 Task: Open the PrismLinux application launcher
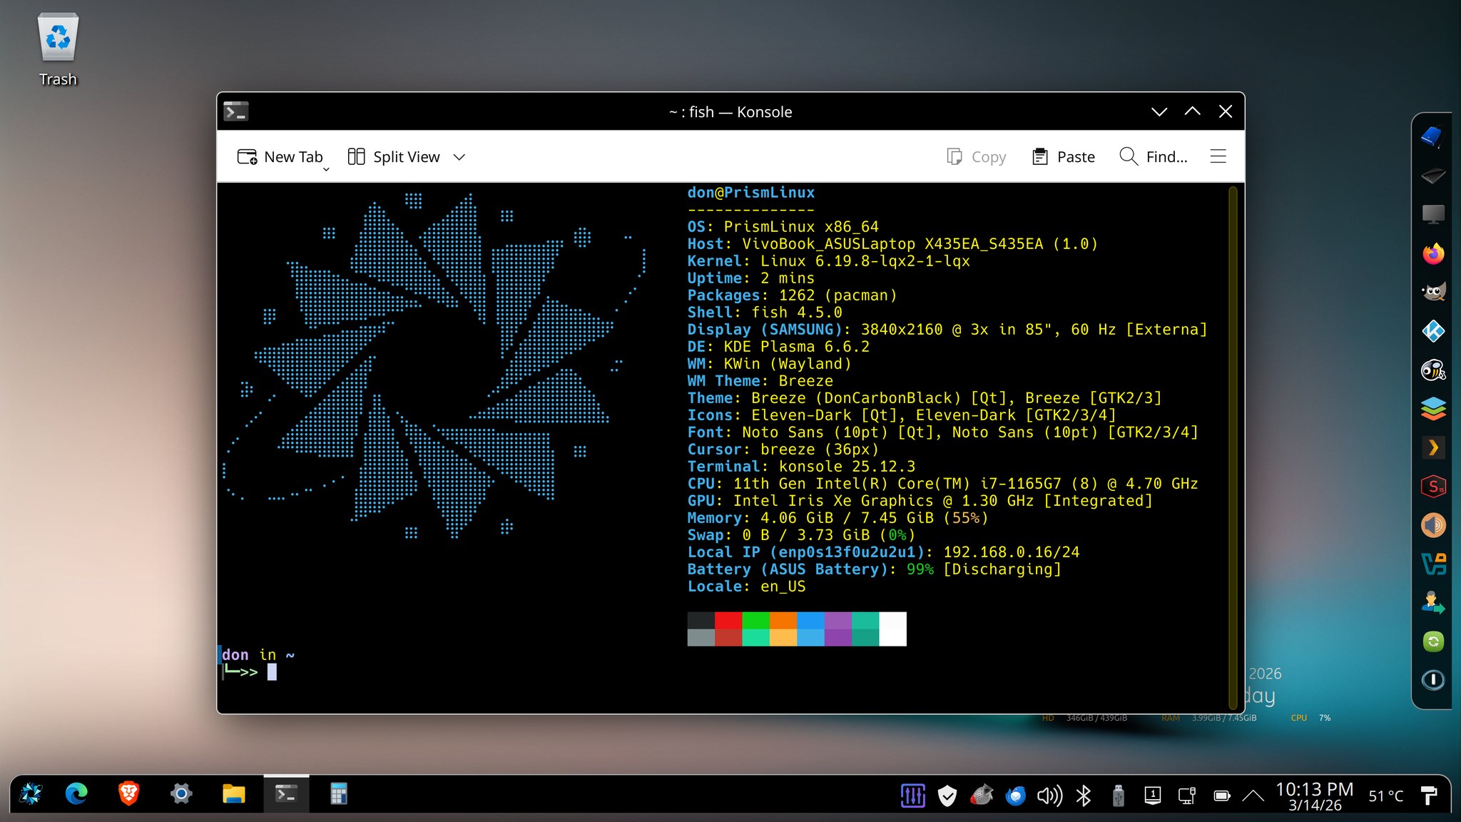(31, 794)
